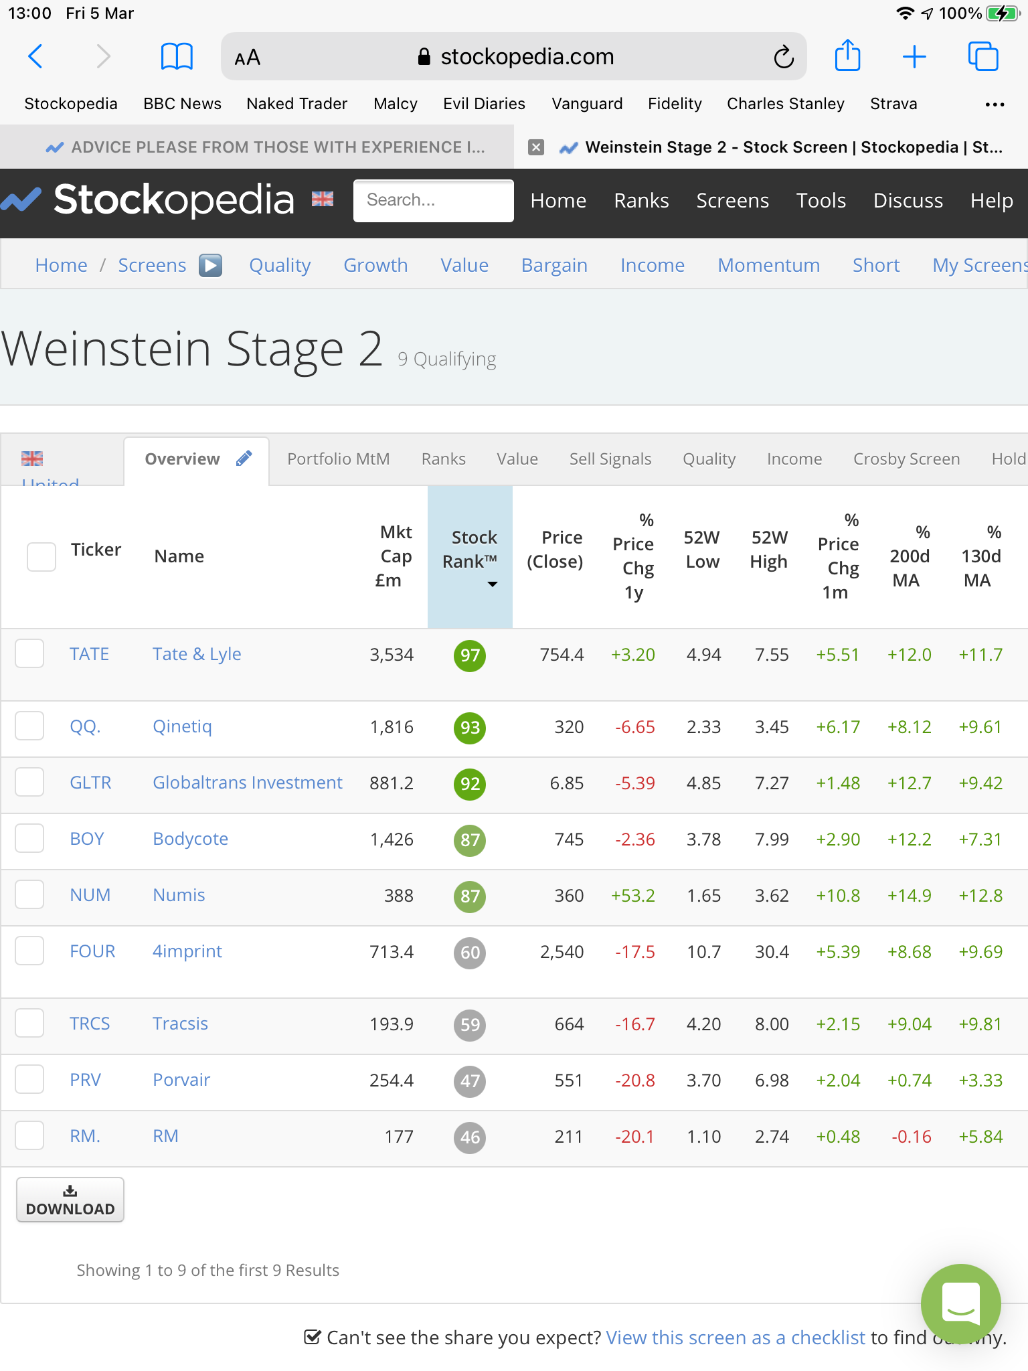
Task: Open the bookmarks bar overflow dots
Action: tap(995, 104)
